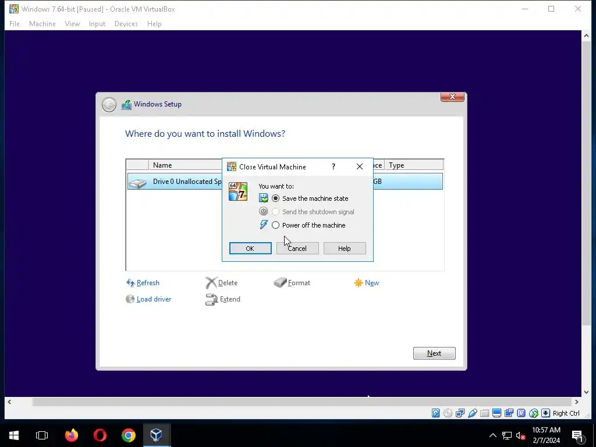Viewport: 596px width, 447px height.
Task: Click the question mark help in dialog title
Action: pyautogui.click(x=334, y=166)
